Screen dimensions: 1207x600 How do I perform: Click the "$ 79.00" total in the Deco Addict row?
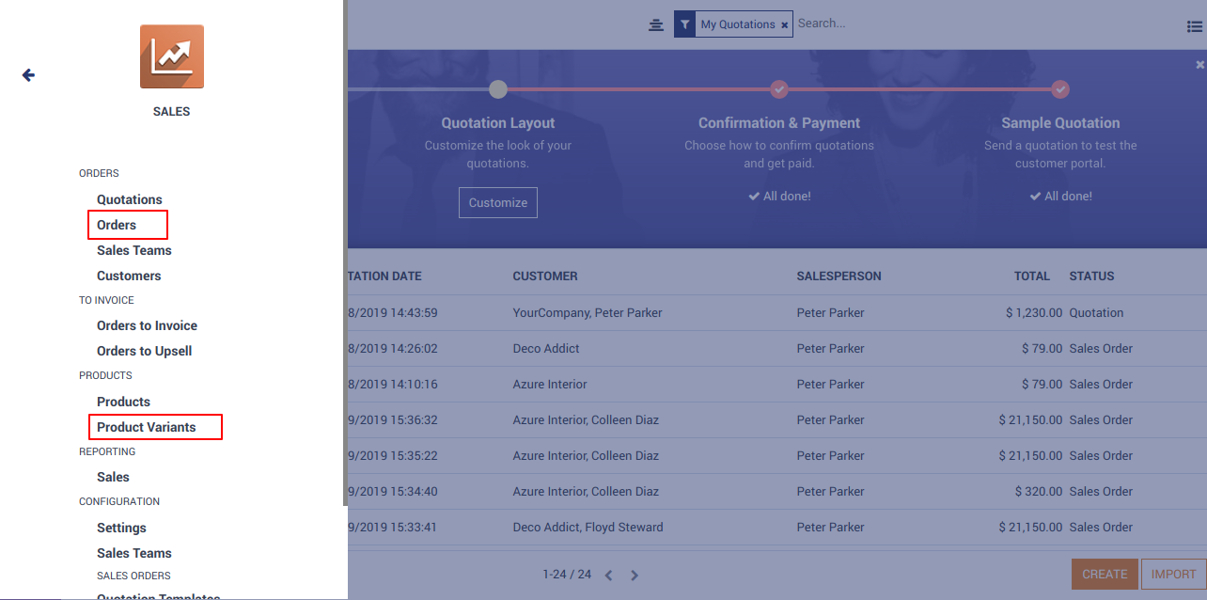(x=1042, y=349)
